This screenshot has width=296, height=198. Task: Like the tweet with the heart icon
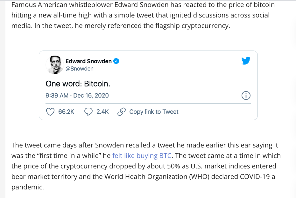pyautogui.click(x=50, y=112)
